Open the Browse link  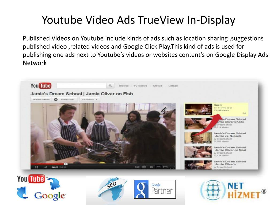click(x=124, y=86)
